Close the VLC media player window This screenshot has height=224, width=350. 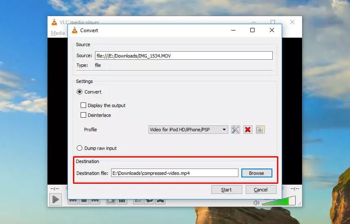292,22
